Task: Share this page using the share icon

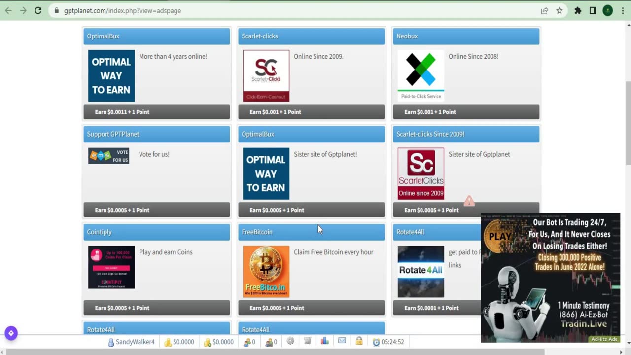Action: [544, 11]
